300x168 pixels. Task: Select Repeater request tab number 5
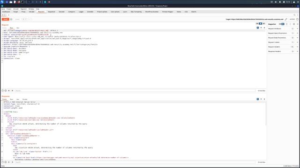point(4,15)
